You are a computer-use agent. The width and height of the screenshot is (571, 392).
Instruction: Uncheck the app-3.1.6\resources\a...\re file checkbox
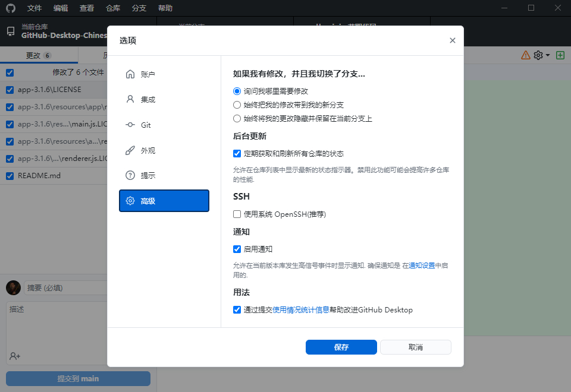point(10,141)
